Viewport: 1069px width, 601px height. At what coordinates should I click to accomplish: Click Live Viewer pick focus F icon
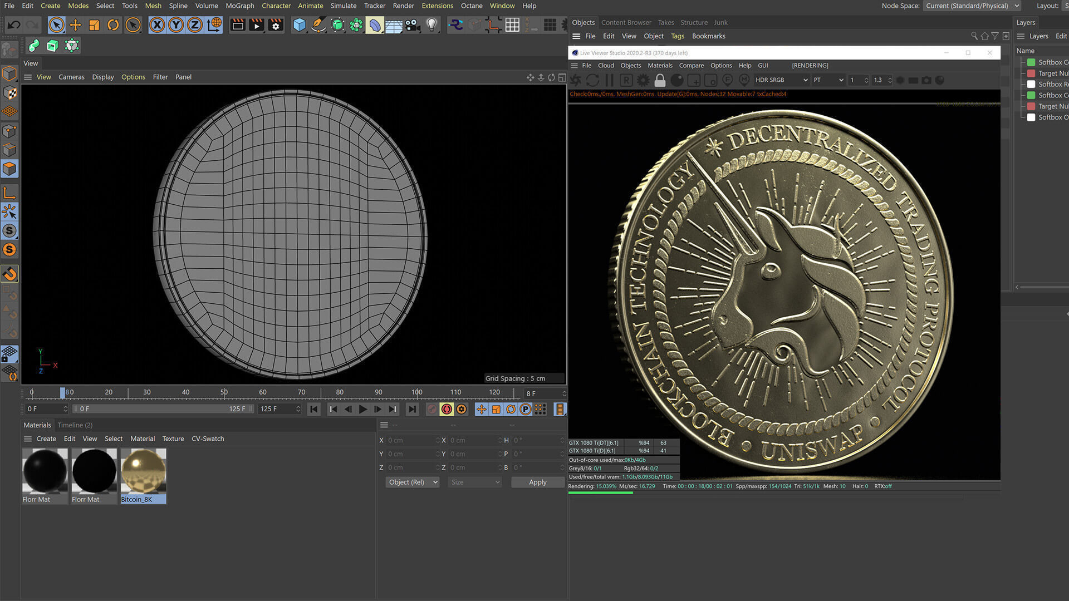click(x=727, y=80)
